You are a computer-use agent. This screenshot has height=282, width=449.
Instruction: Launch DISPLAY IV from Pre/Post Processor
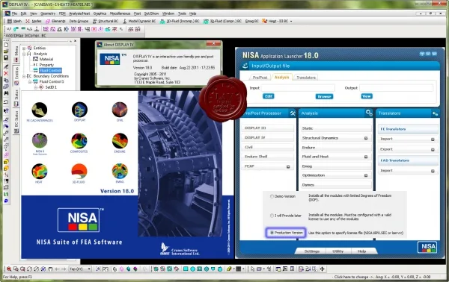[x=267, y=137]
